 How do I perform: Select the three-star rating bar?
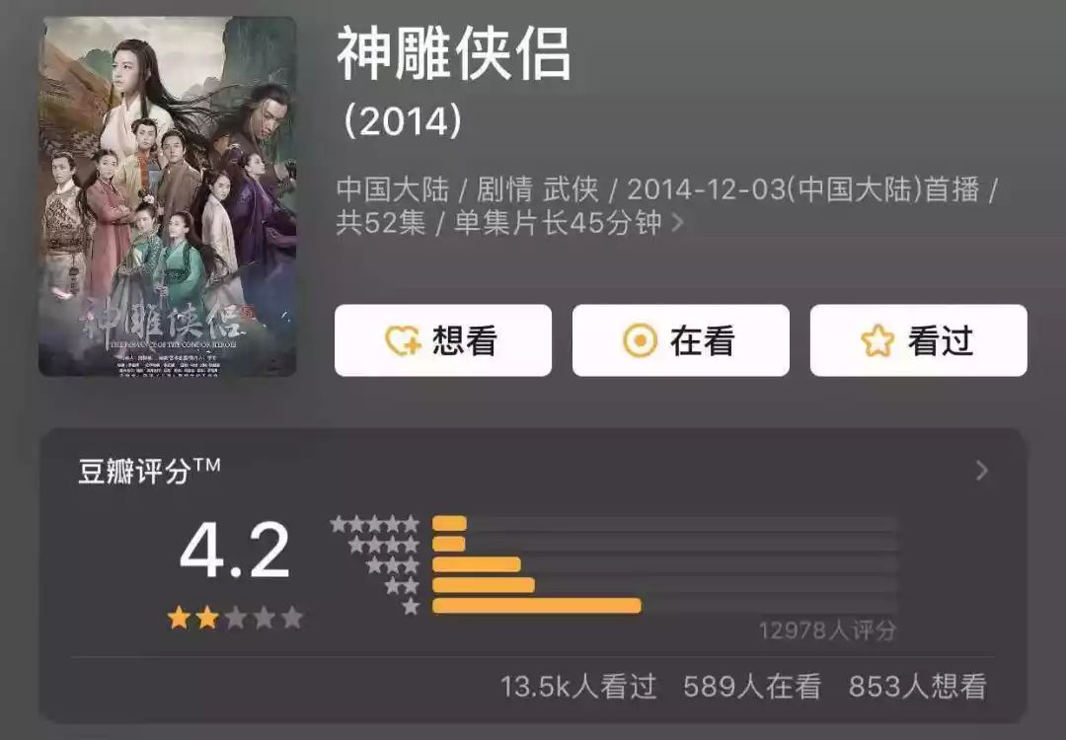[665, 564]
